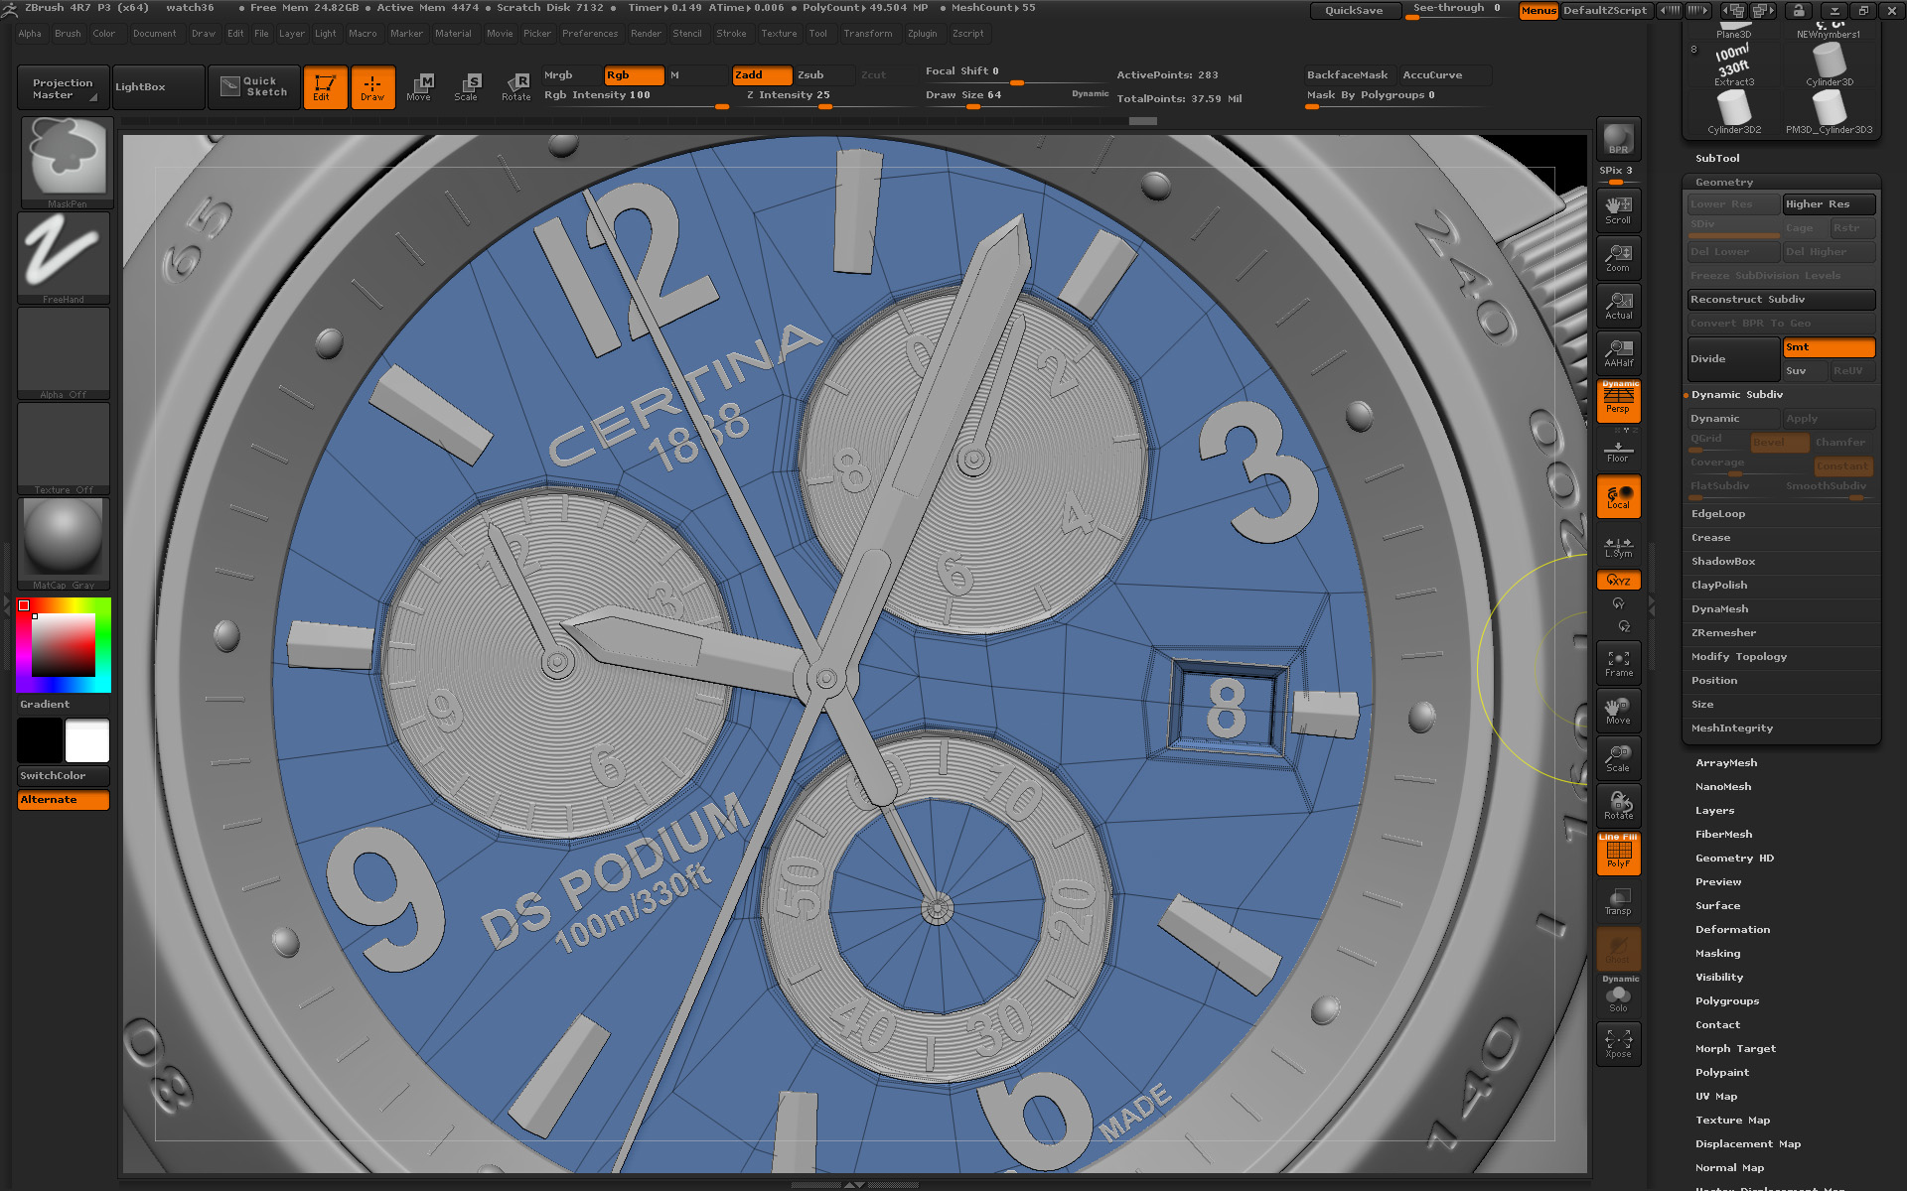The height and width of the screenshot is (1191, 1907).
Task: Toggle the Rgb channel button
Action: 634,75
